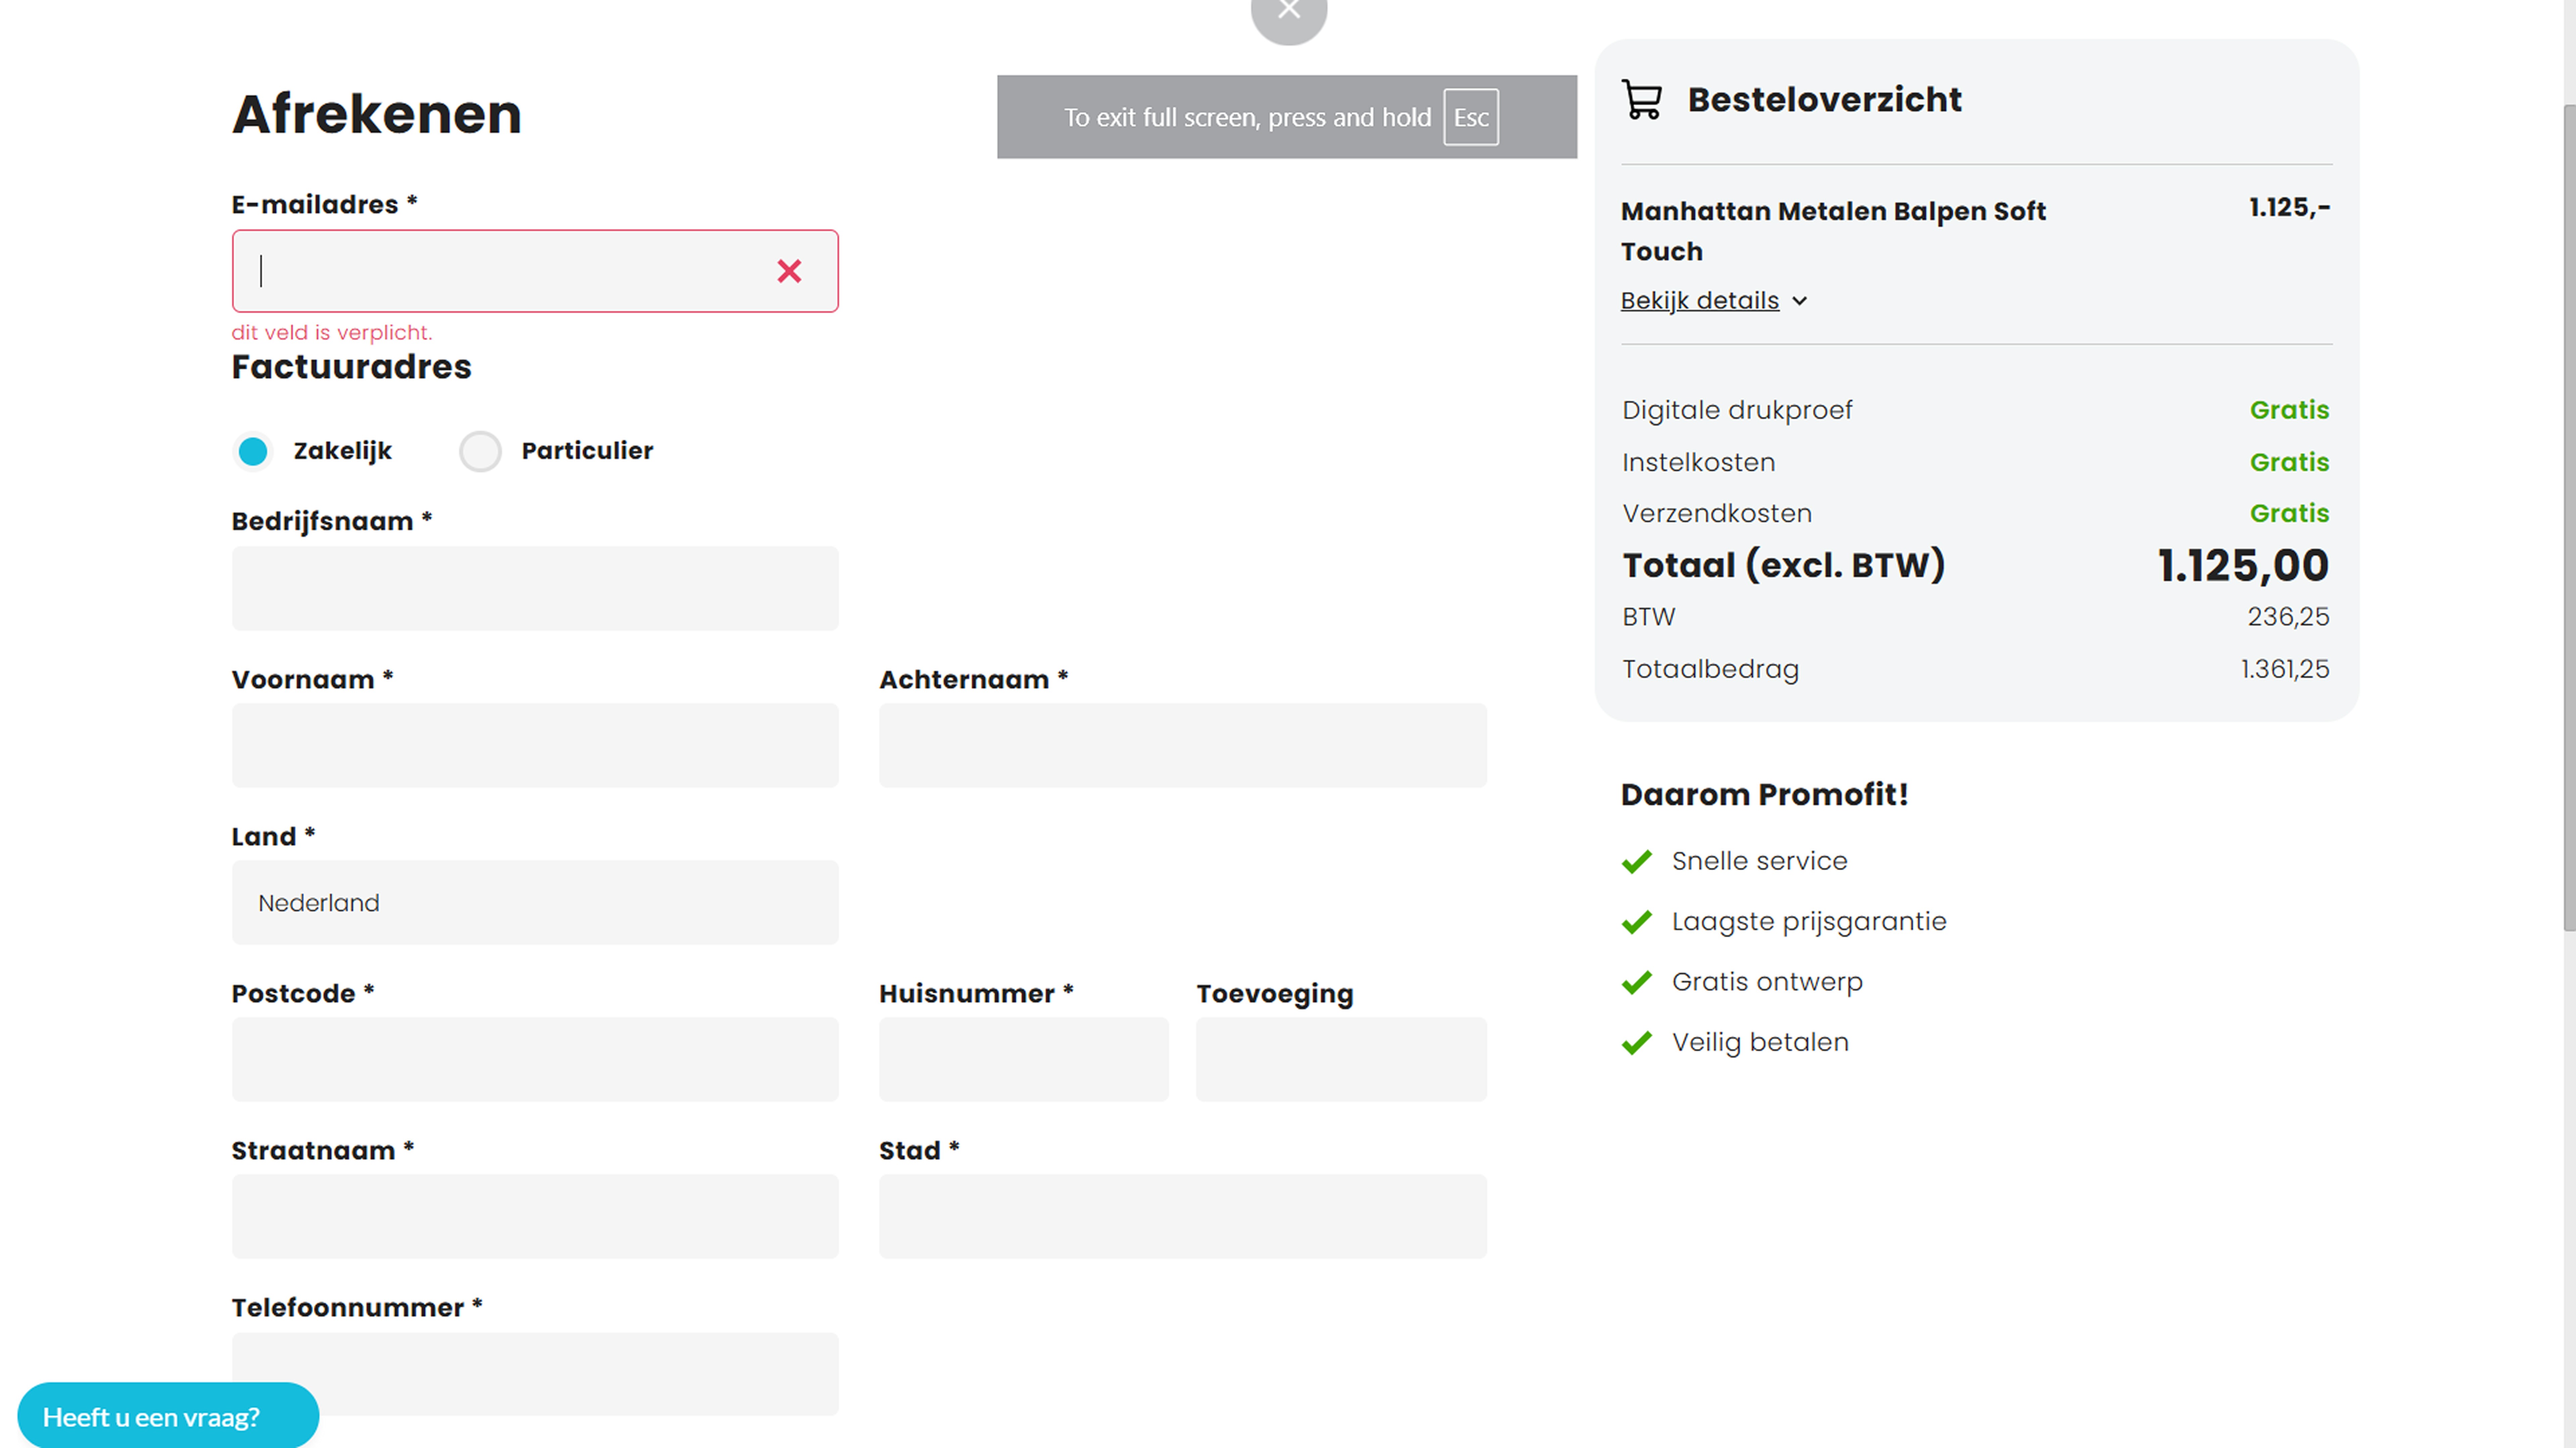This screenshot has width=2576, height=1448.
Task: Click the checkmark next to Laagste prijsgarantie
Action: [x=1637, y=922]
